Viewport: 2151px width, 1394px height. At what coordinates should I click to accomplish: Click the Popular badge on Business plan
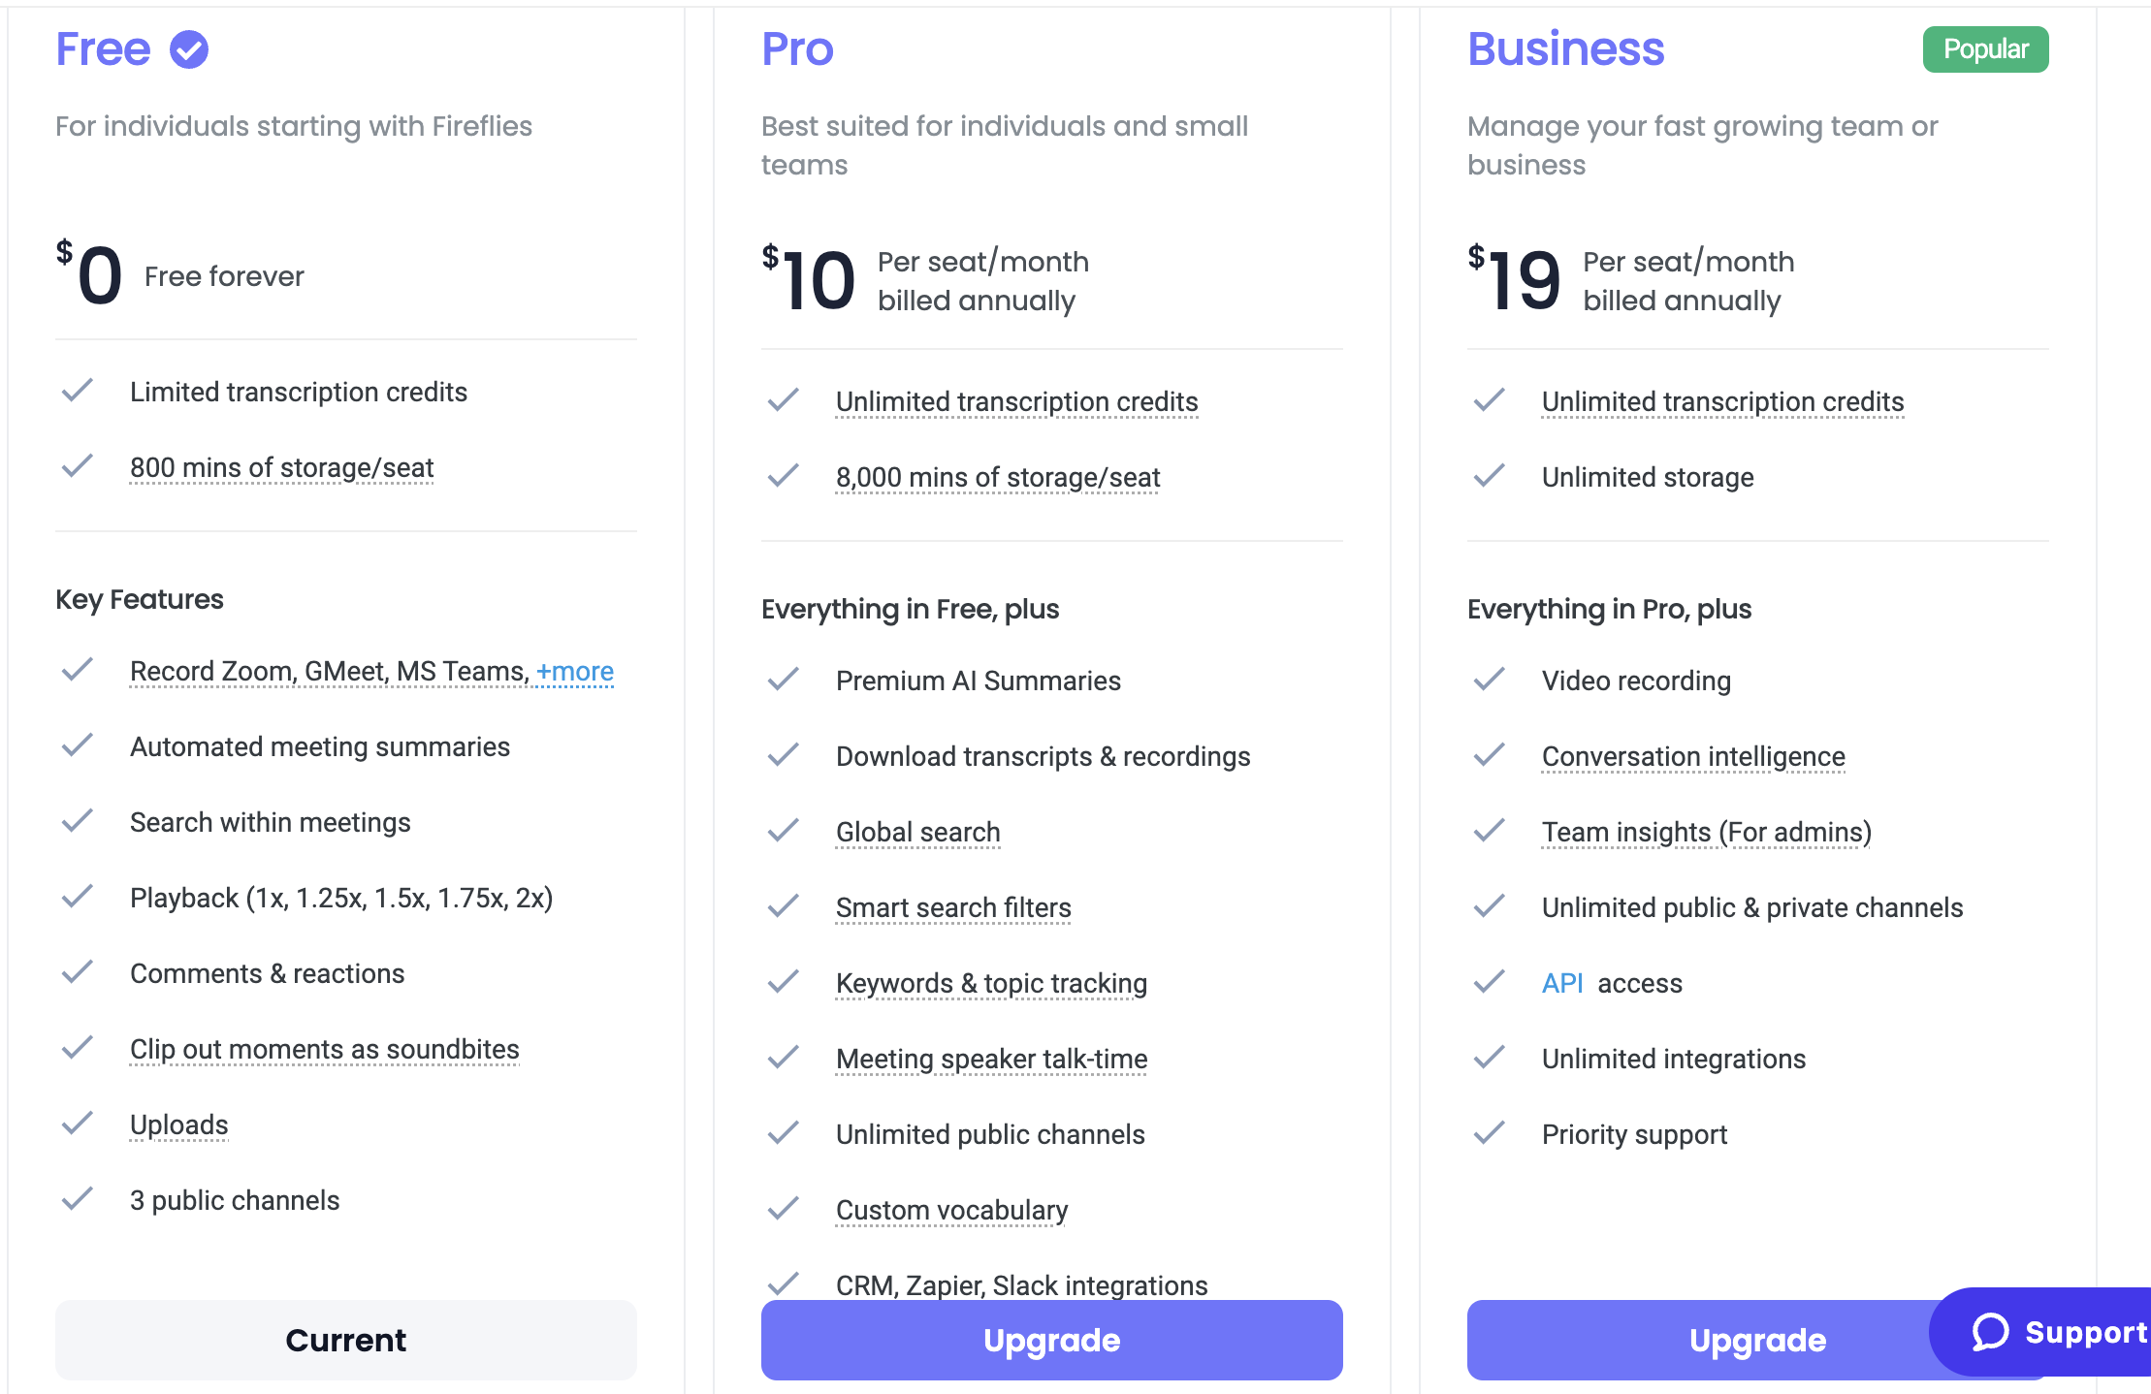[x=1985, y=49]
